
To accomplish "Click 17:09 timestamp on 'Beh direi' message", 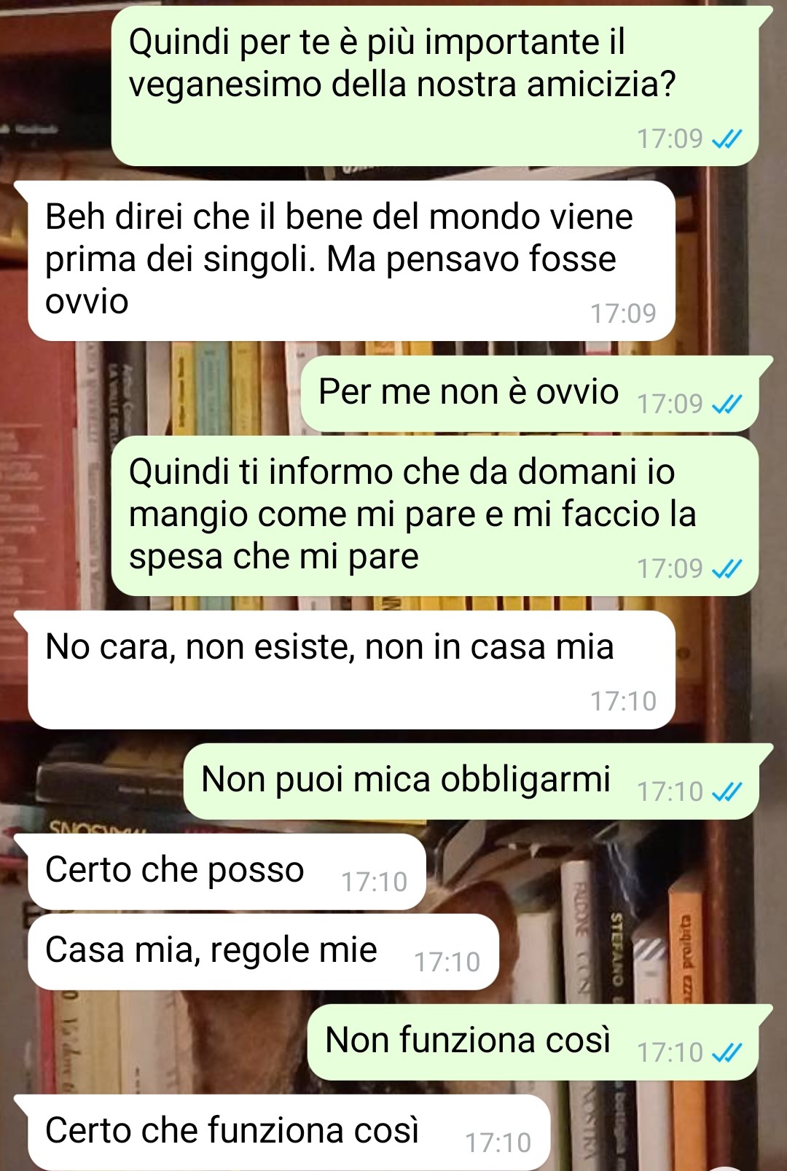I will click(623, 313).
